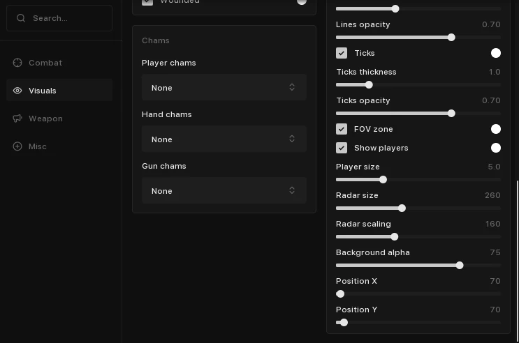Focus the Search input field
Image resolution: width=519 pixels, height=343 pixels.
(x=59, y=18)
